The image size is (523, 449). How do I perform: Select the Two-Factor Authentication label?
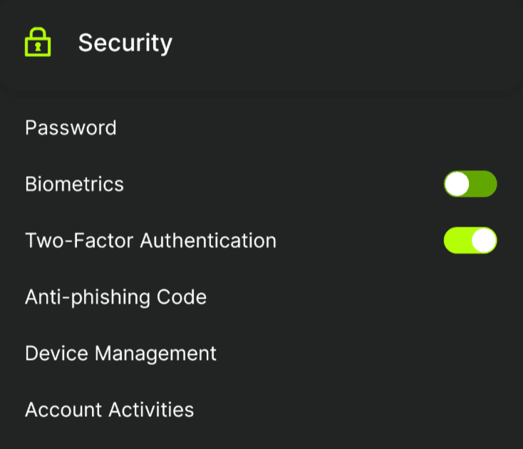[x=151, y=240]
